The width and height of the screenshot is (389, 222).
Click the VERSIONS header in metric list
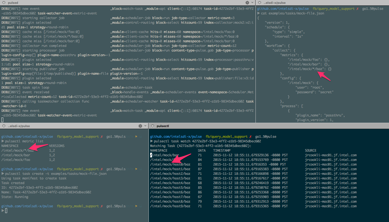[57, 146]
